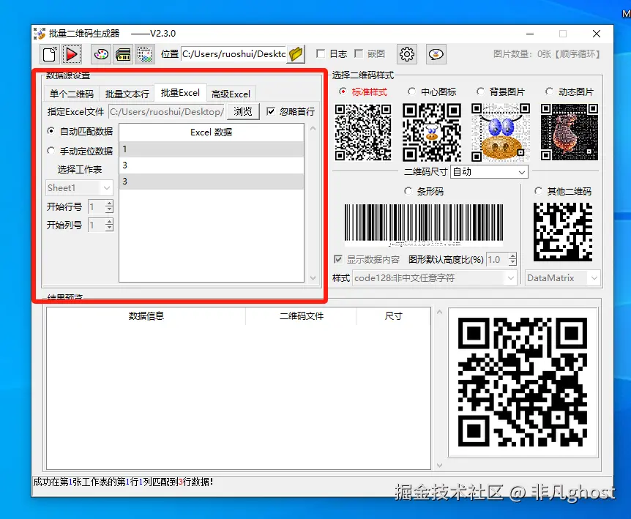This screenshot has width=631, height=519.
Task: Click the speech bubble feedback icon
Action: [436, 54]
